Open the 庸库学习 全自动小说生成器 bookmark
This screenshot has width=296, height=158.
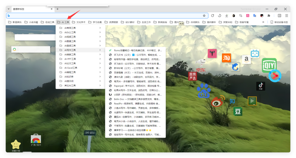pos(135,130)
